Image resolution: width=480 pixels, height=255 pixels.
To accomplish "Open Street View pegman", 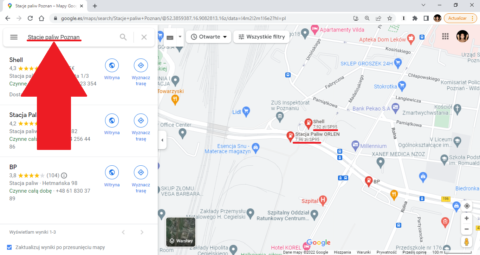I will [x=467, y=242].
